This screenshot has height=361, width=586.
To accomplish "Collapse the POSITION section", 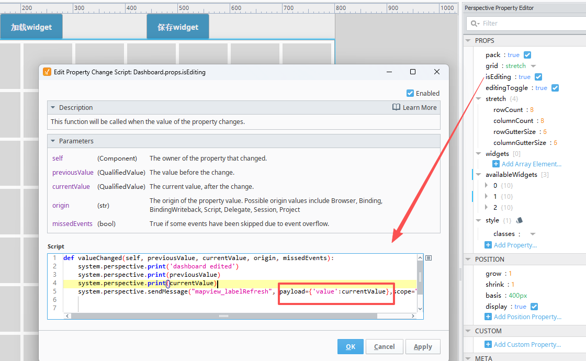I will [468, 259].
